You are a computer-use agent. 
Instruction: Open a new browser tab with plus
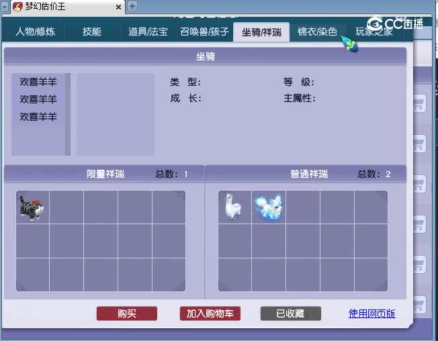(x=132, y=6)
